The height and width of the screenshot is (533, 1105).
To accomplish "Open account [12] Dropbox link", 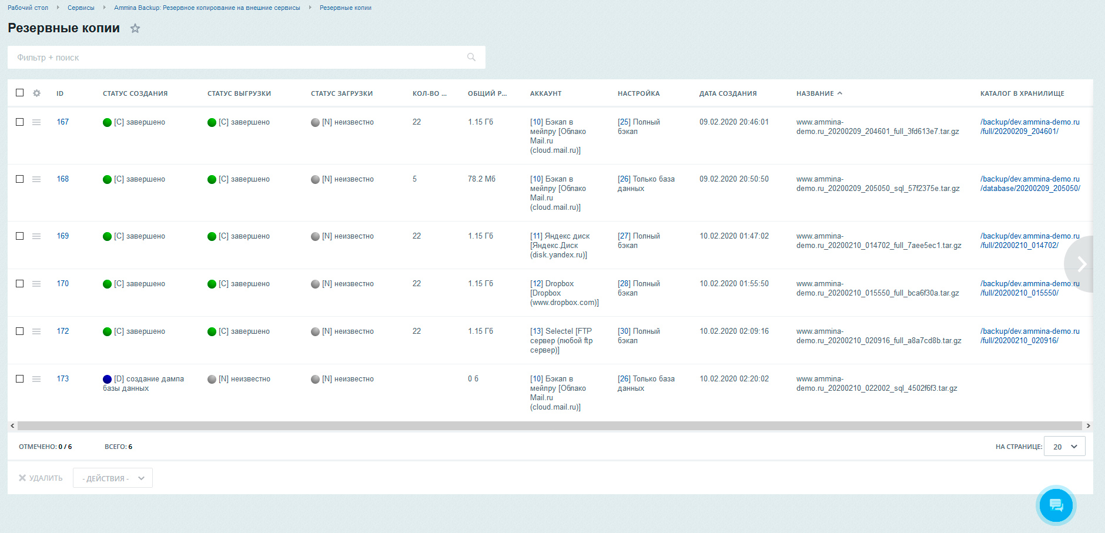I will pos(564,293).
